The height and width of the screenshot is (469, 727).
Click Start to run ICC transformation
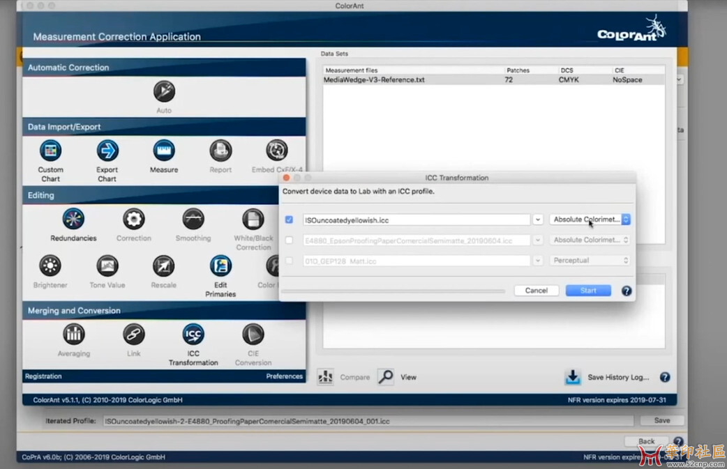[588, 291]
